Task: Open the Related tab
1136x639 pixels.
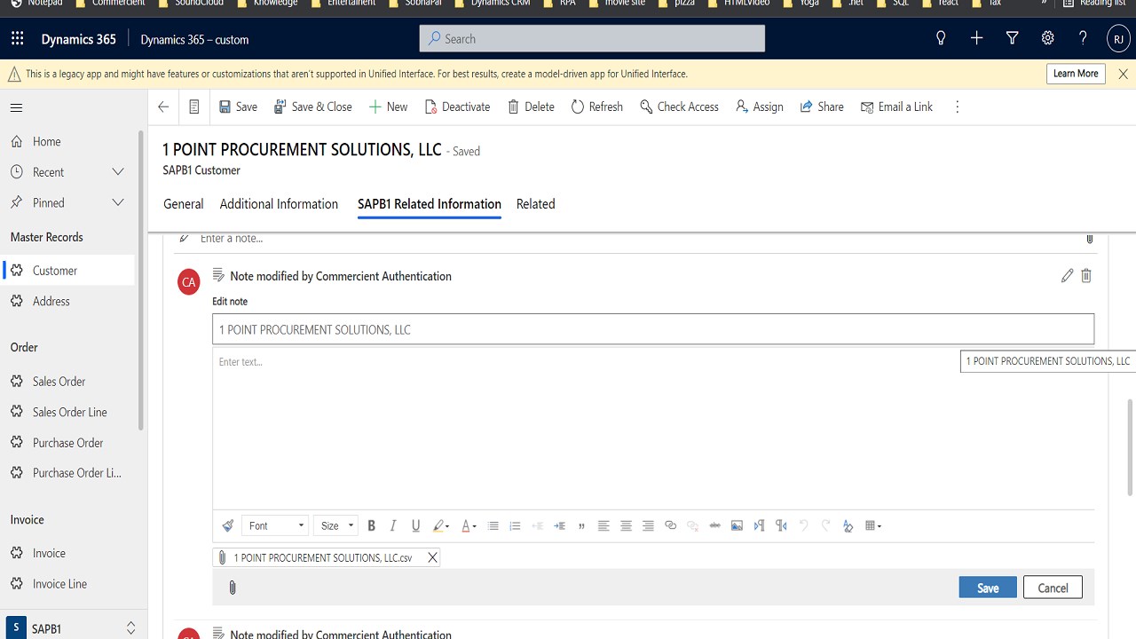Action: click(536, 204)
